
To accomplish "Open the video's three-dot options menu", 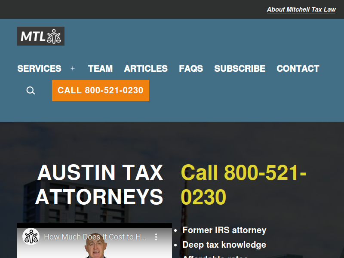I will [156, 237].
